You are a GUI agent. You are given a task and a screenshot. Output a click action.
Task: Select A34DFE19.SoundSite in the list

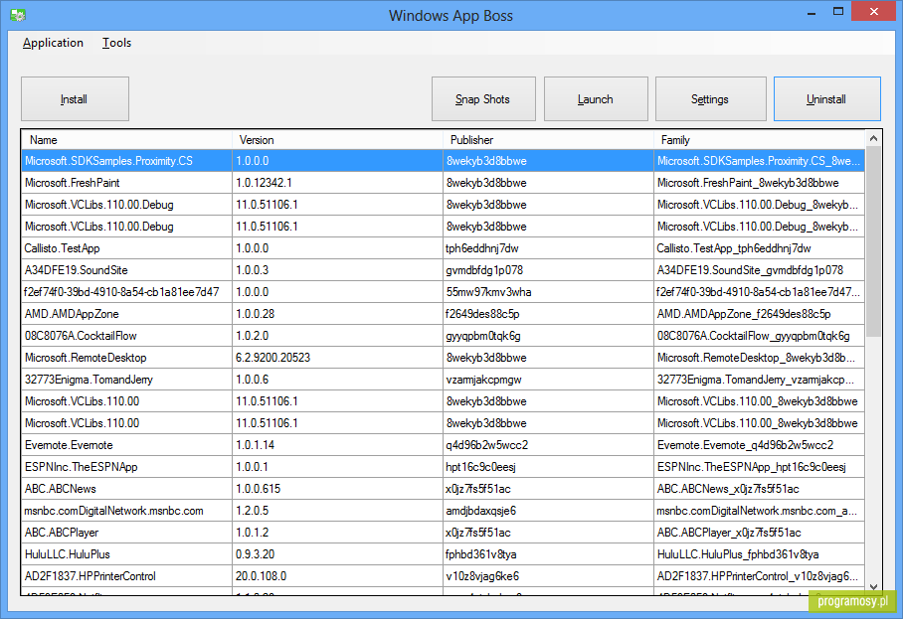443,270
